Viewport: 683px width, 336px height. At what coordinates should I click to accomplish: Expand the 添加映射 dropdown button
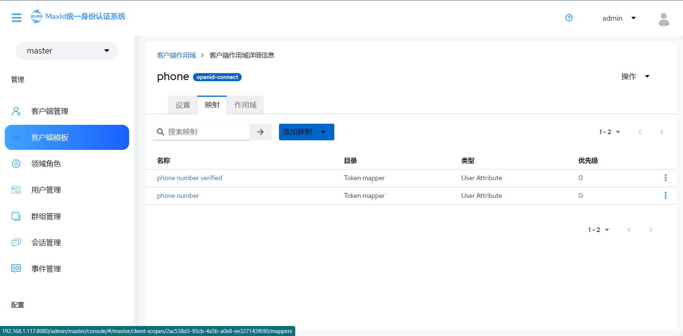click(x=307, y=132)
